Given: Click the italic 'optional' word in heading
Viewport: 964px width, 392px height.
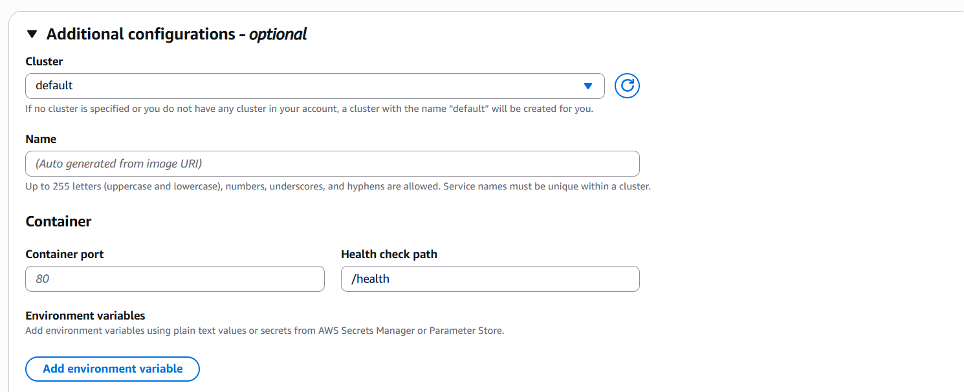Looking at the screenshot, I should click(x=278, y=34).
